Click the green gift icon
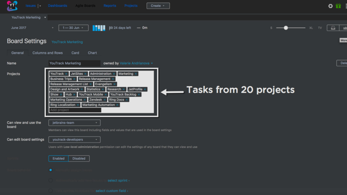The height and width of the screenshot is (195, 347). (x=339, y=6)
